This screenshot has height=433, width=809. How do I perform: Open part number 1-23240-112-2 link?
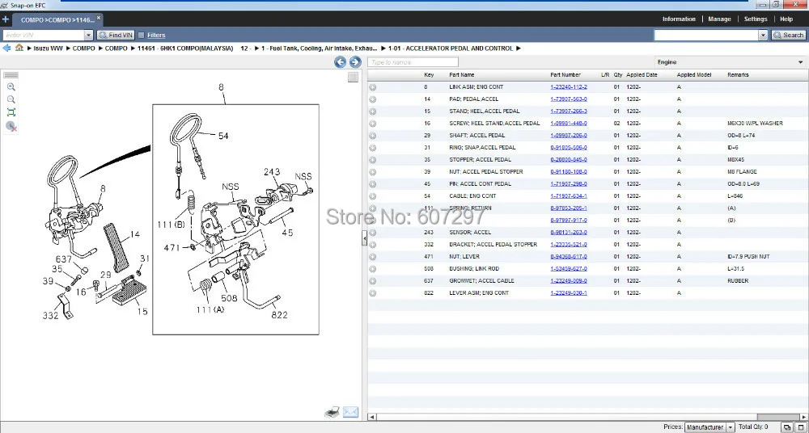pyautogui.click(x=569, y=87)
